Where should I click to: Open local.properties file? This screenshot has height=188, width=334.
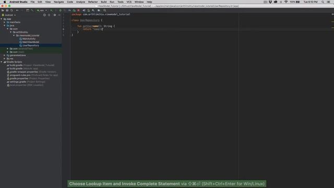(25, 85)
